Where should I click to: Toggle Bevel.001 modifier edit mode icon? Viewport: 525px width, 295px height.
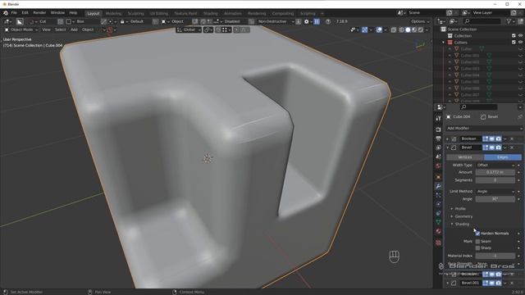[486, 283]
